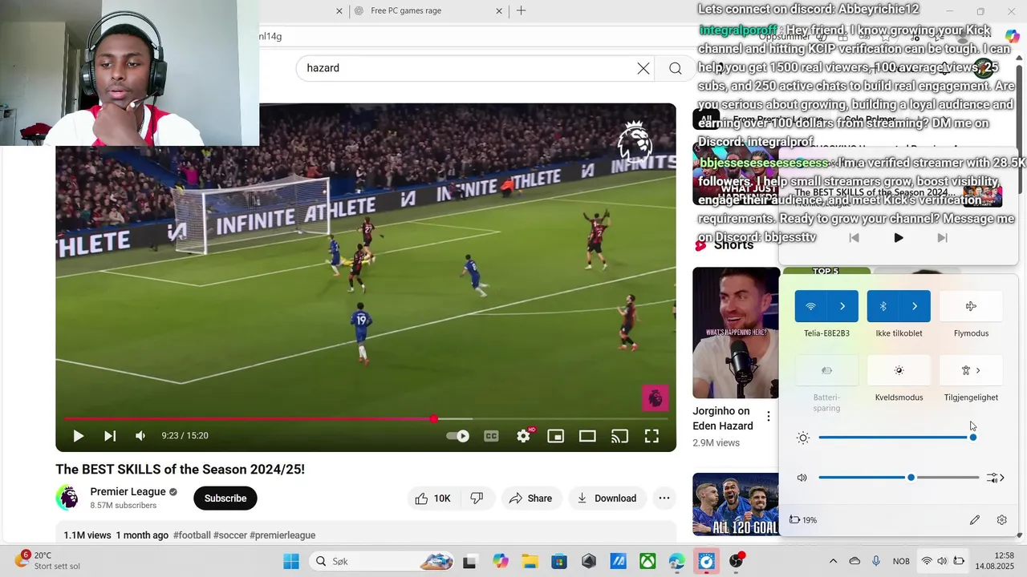Screen dimensions: 1027x577
Task: Toggle YouTube autoplay switch
Action: click(458, 436)
